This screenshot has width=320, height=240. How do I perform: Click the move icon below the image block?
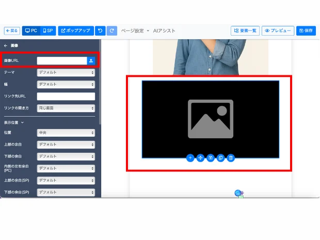point(200,158)
